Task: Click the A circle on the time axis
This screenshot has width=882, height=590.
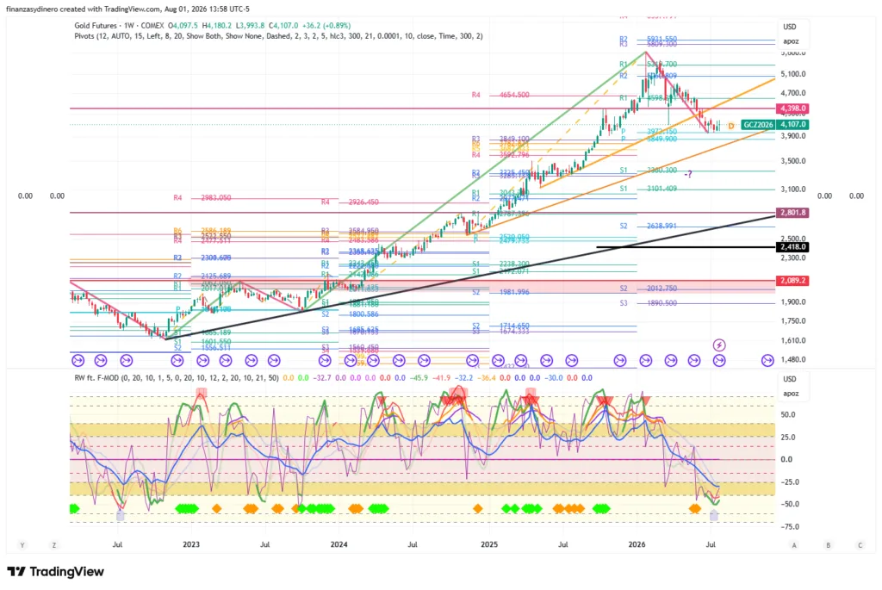Action: pos(794,545)
